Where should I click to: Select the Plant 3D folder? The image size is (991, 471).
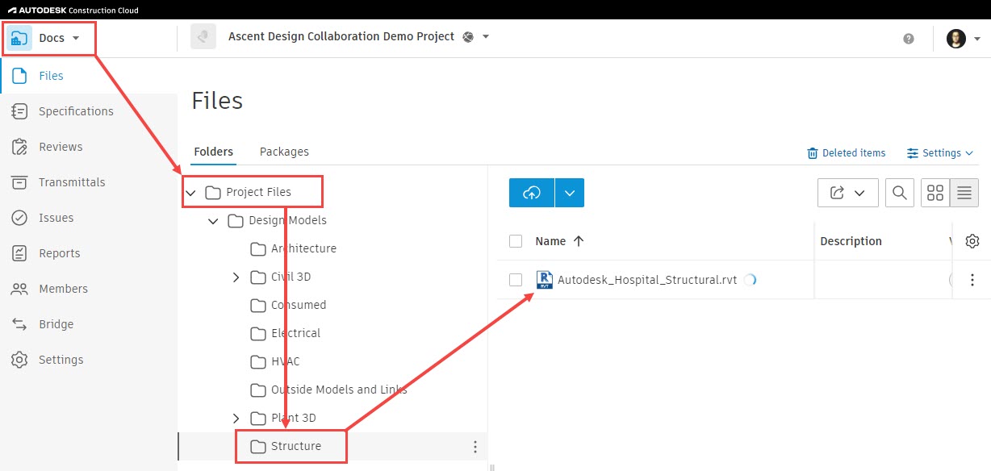point(294,418)
